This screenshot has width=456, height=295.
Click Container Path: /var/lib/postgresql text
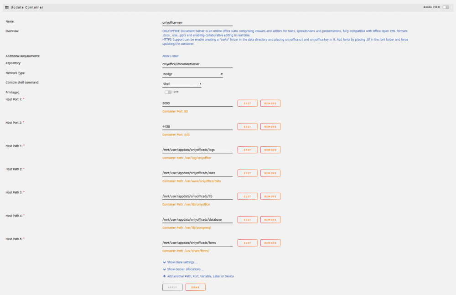click(187, 228)
